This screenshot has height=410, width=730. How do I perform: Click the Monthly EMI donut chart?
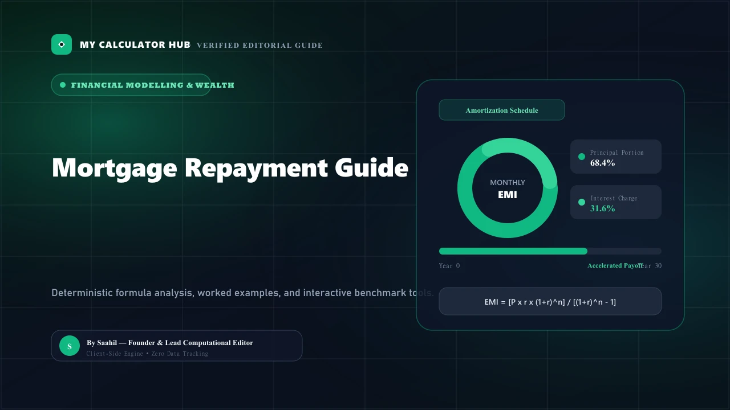(x=508, y=188)
